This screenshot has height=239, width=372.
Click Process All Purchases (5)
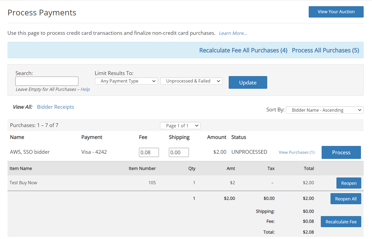(325, 50)
